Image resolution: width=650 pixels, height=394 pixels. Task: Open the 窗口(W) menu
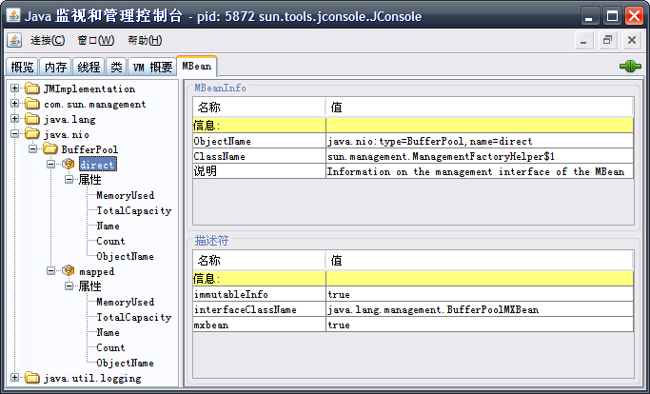pyautogui.click(x=96, y=40)
